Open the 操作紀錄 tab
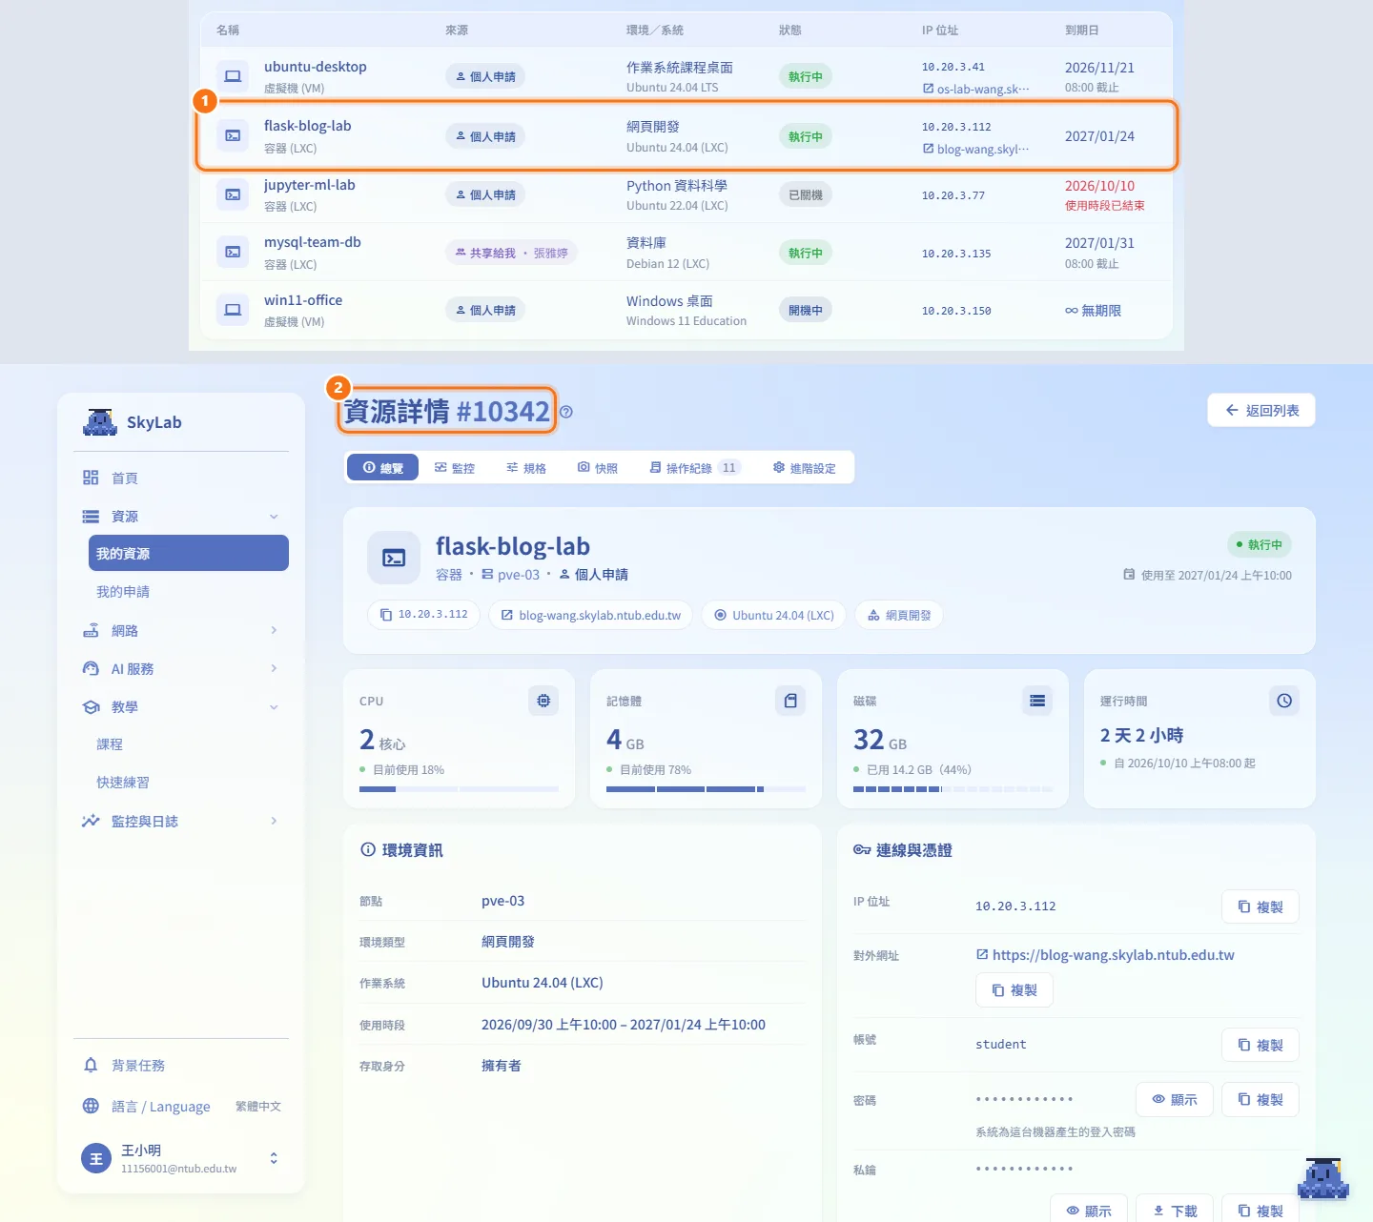 [695, 468]
